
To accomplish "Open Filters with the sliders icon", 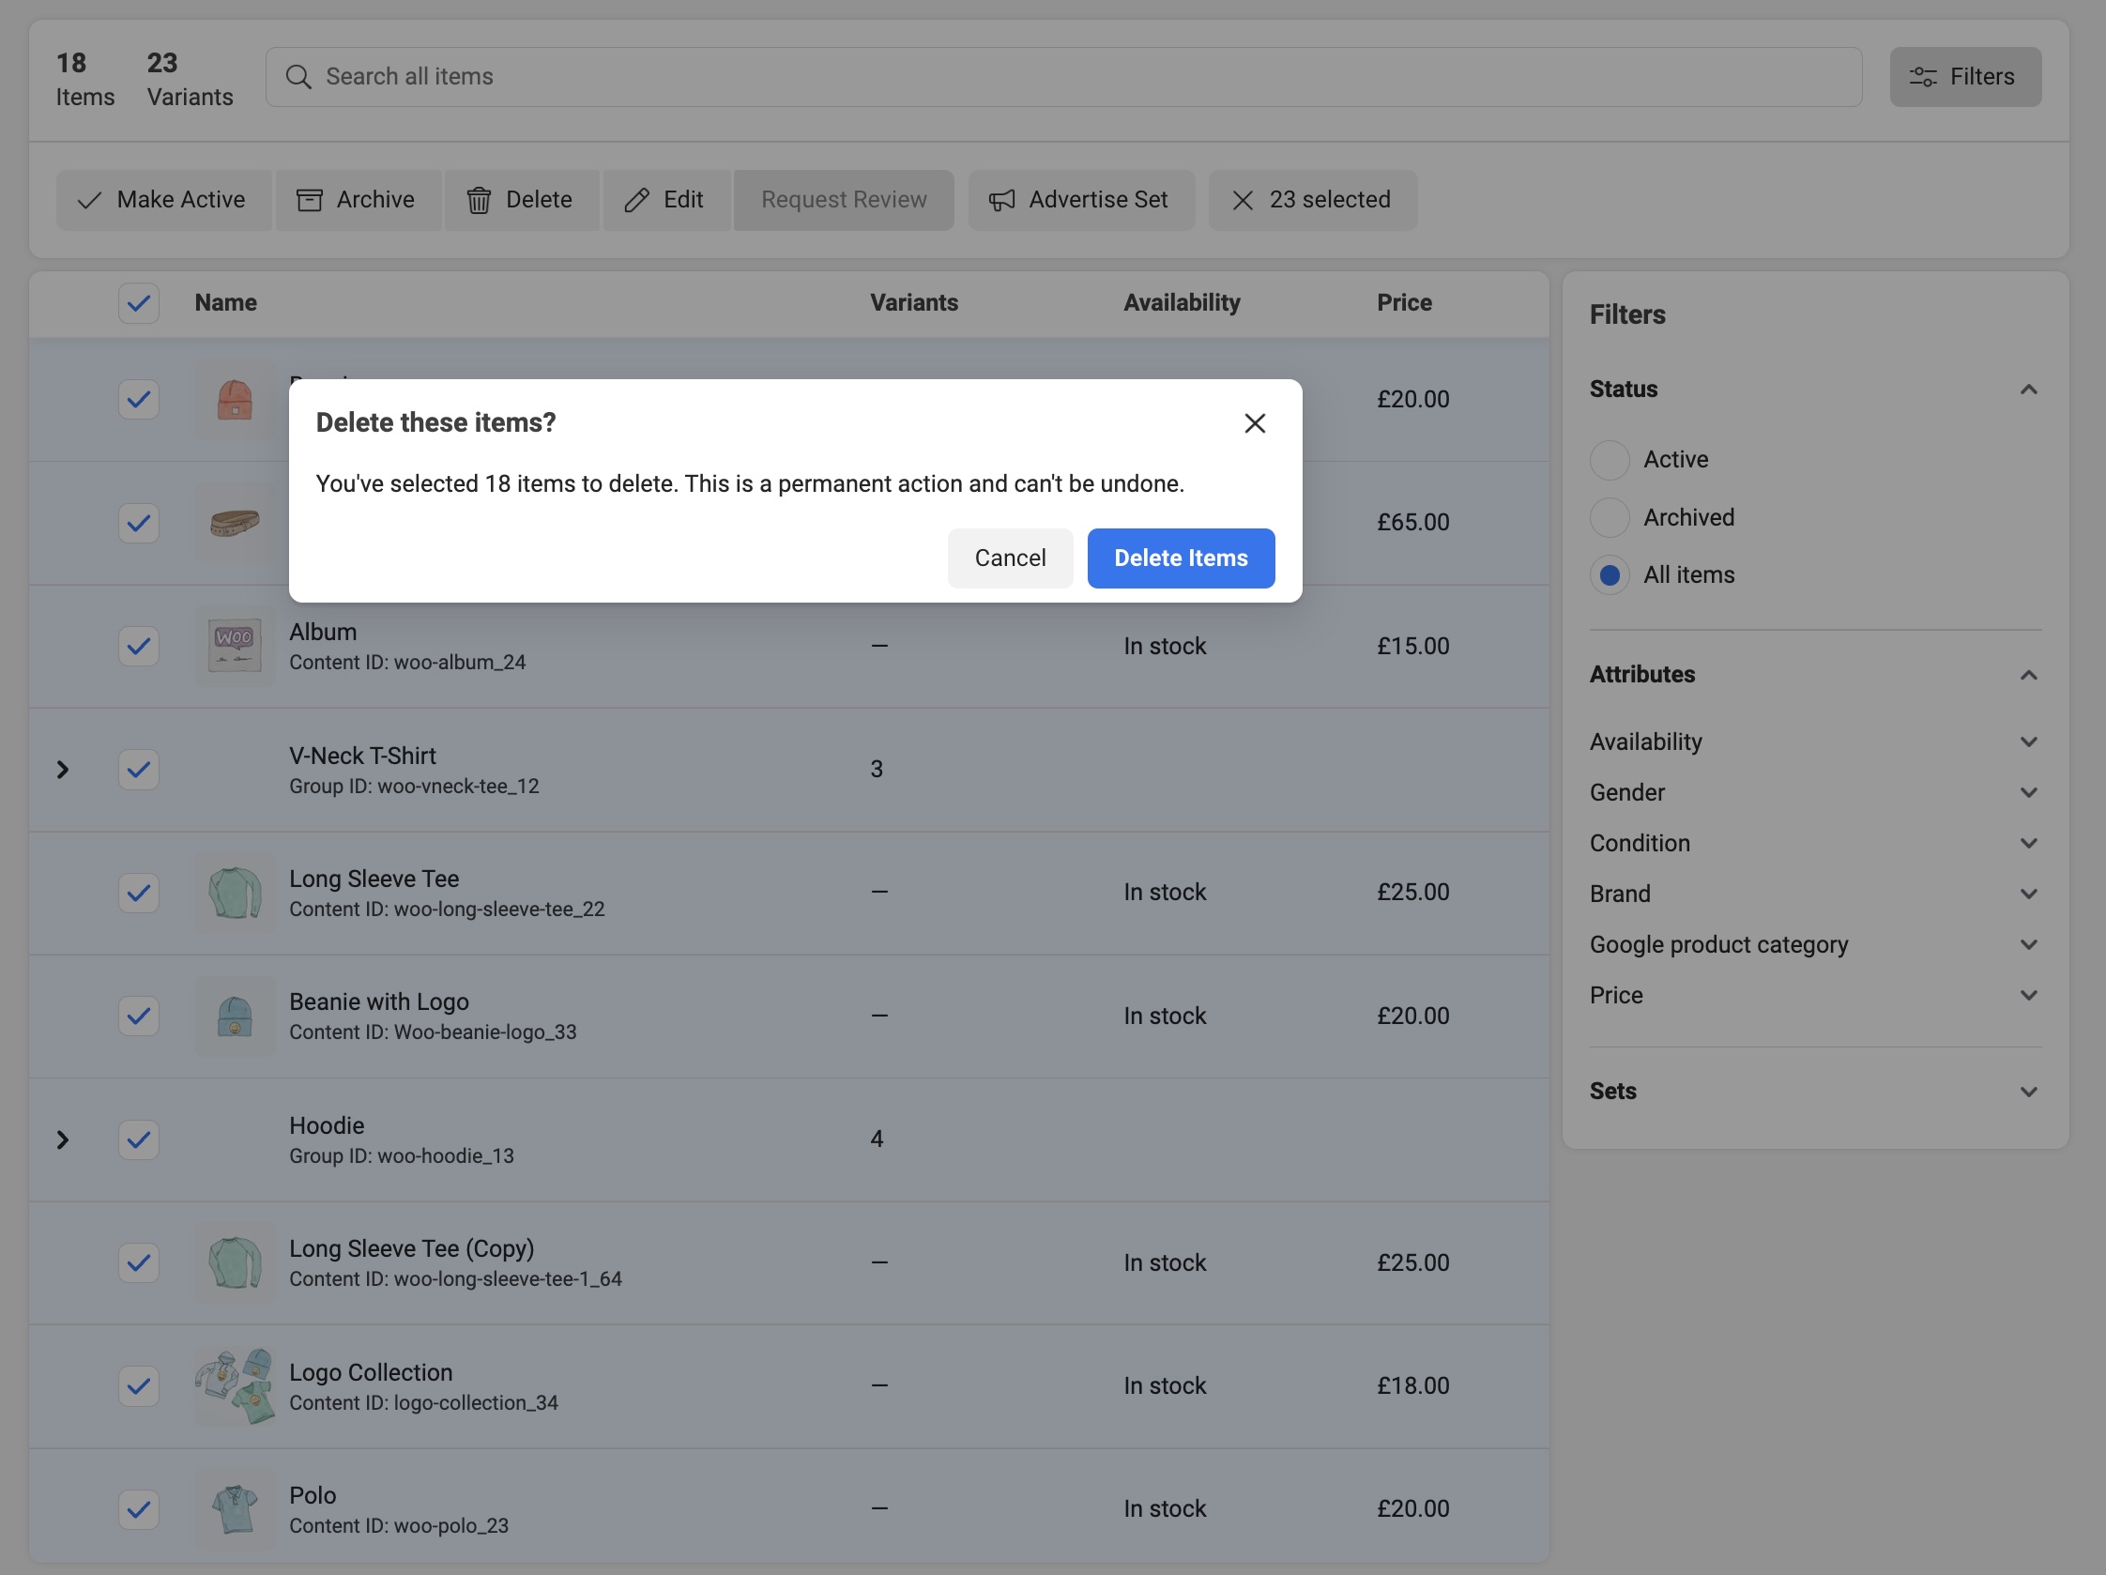I will click(1921, 77).
